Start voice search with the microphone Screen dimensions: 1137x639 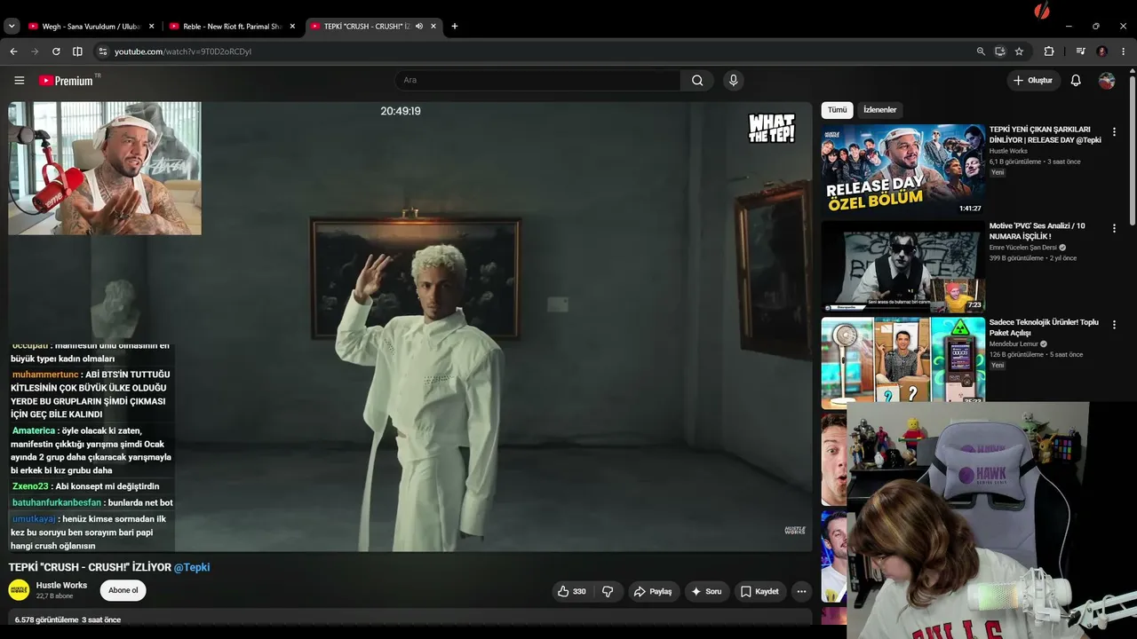click(733, 81)
